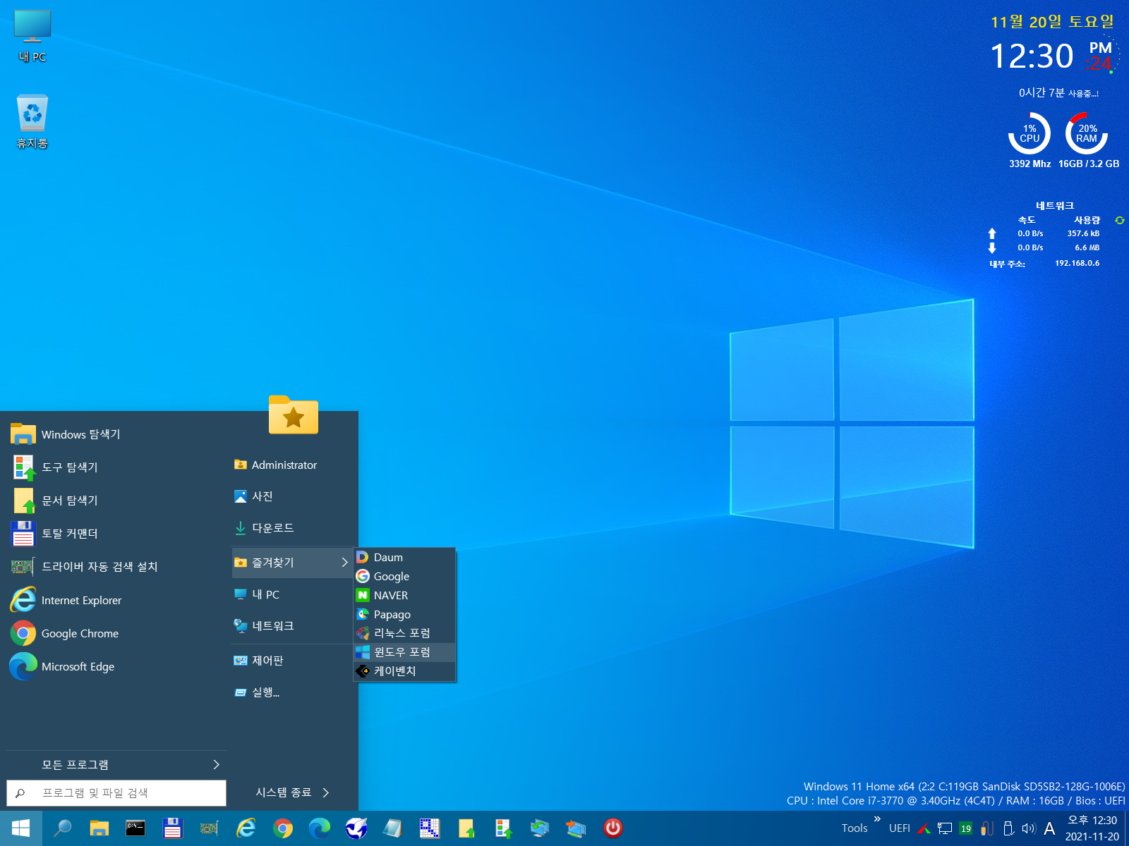Open the blue bird icon on taskbar
Image resolution: width=1129 pixels, height=846 pixels.
pos(356,828)
